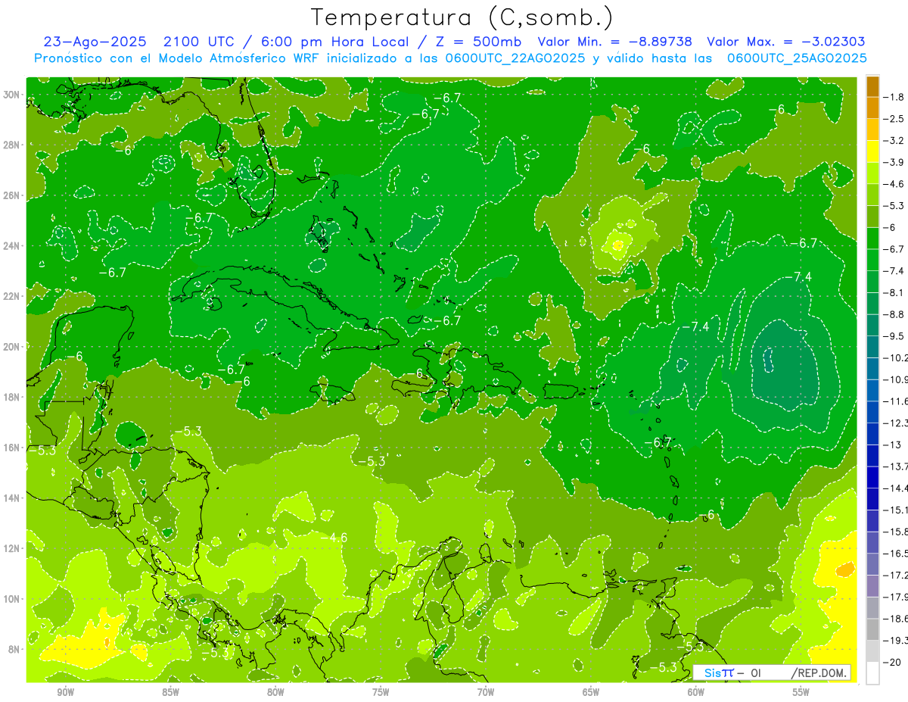Screen dimensions: 908x702
Task: Click the 8N latitude axis label
Action: (x=15, y=650)
